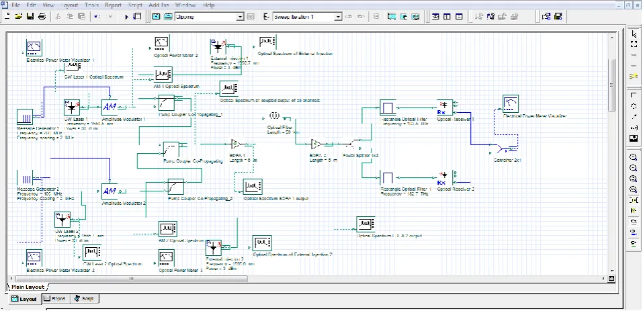Open the Help menu
The width and height of the screenshot is (643, 313).
[208, 5]
